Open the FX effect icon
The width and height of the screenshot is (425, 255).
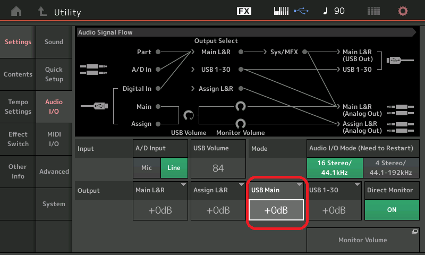pos(244,11)
